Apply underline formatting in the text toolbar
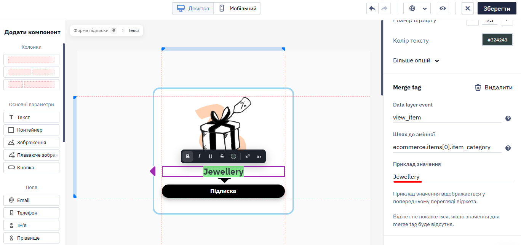The image size is (521, 245). [x=211, y=156]
